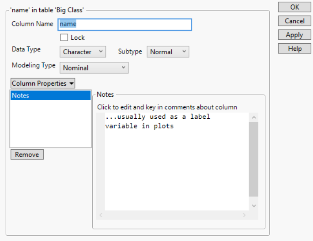Click the up arrow of the Notes scrollbar

tap(253, 118)
